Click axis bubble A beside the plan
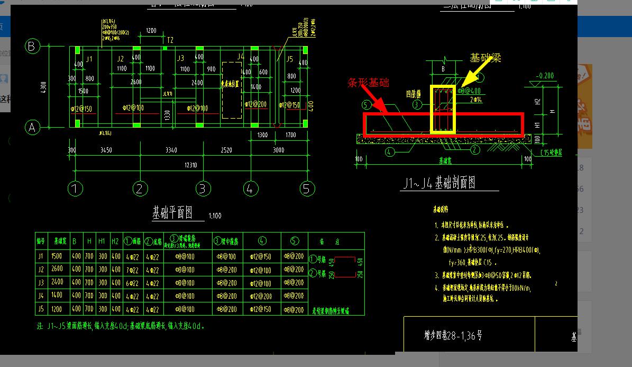 coord(32,127)
